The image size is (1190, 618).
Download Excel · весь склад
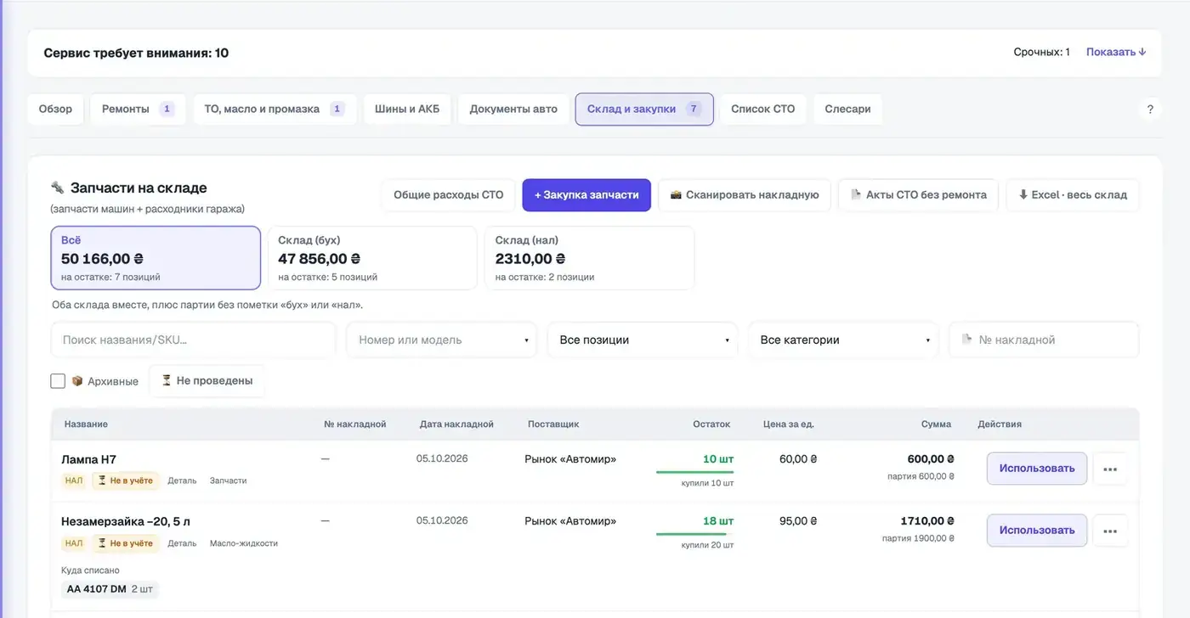(1073, 194)
